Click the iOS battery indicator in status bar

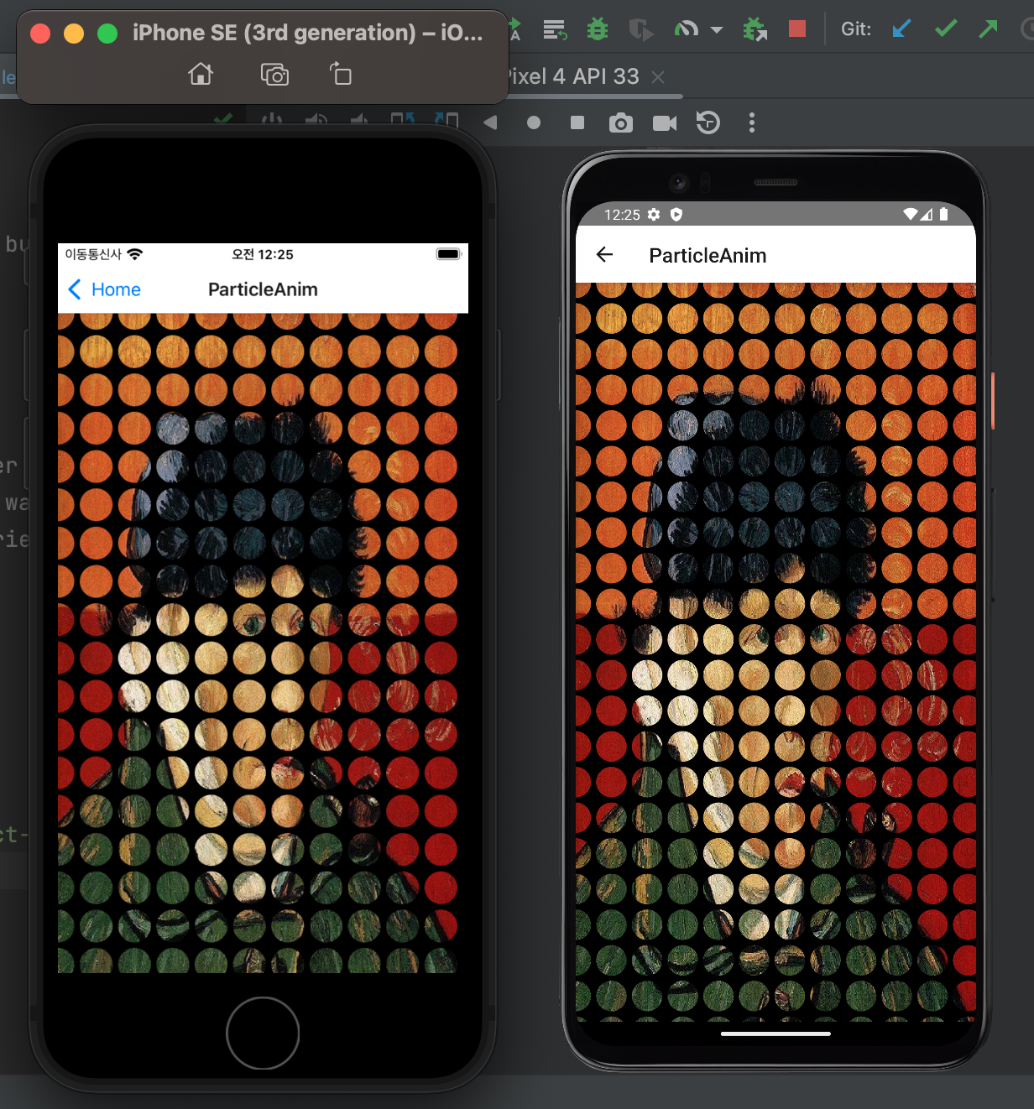[x=449, y=254]
